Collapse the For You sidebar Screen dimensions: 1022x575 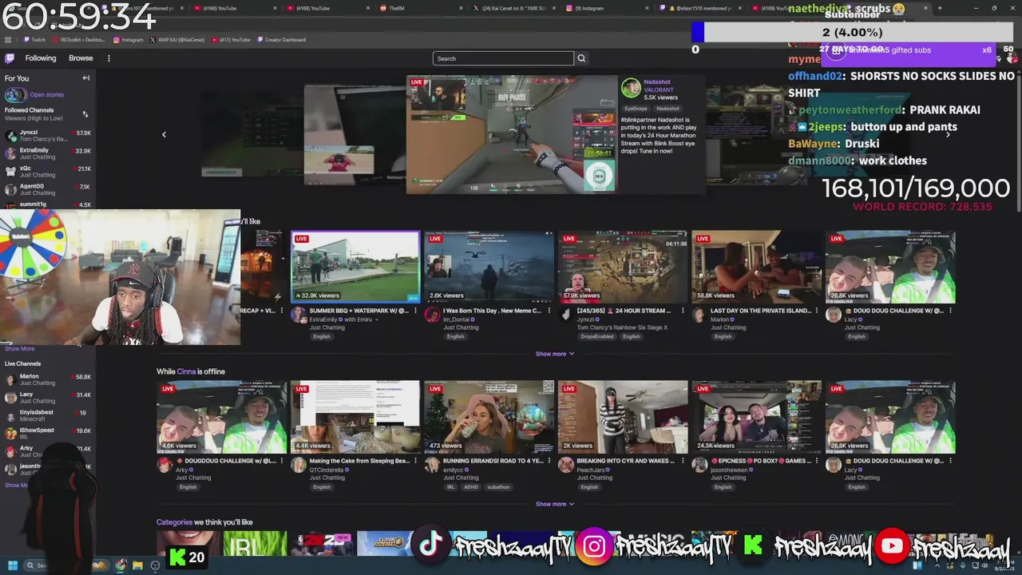(85, 78)
